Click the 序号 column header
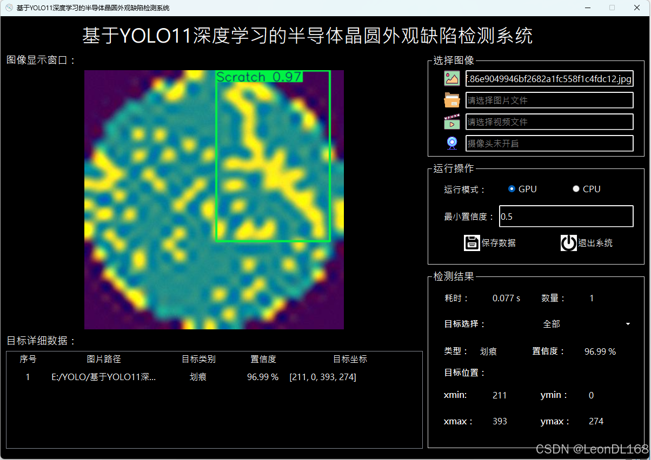The image size is (651, 460). pyautogui.click(x=28, y=359)
